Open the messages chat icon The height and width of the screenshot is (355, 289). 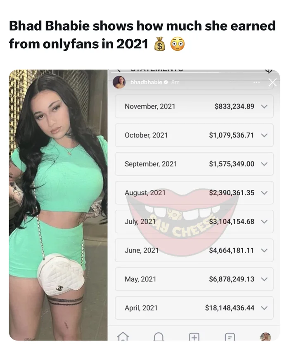point(230,337)
